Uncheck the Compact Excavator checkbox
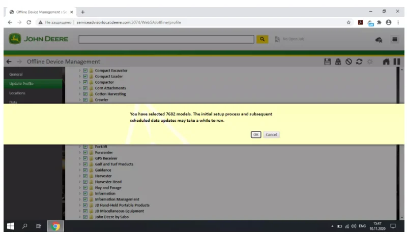Image resolution: width=407 pixels, height=234 pixels. [85, 71]
